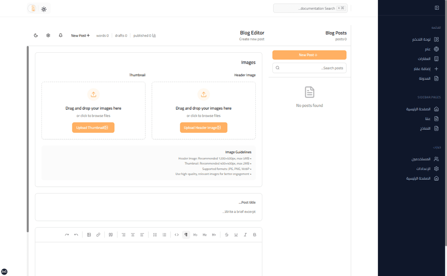Center-align the text
The height and width of the screenshot is (276, 447).
tap(133, 235)
